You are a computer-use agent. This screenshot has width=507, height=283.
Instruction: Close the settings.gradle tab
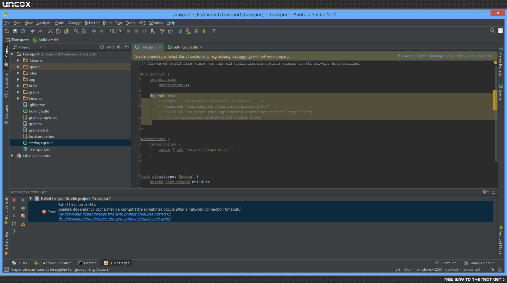point(201,47)
